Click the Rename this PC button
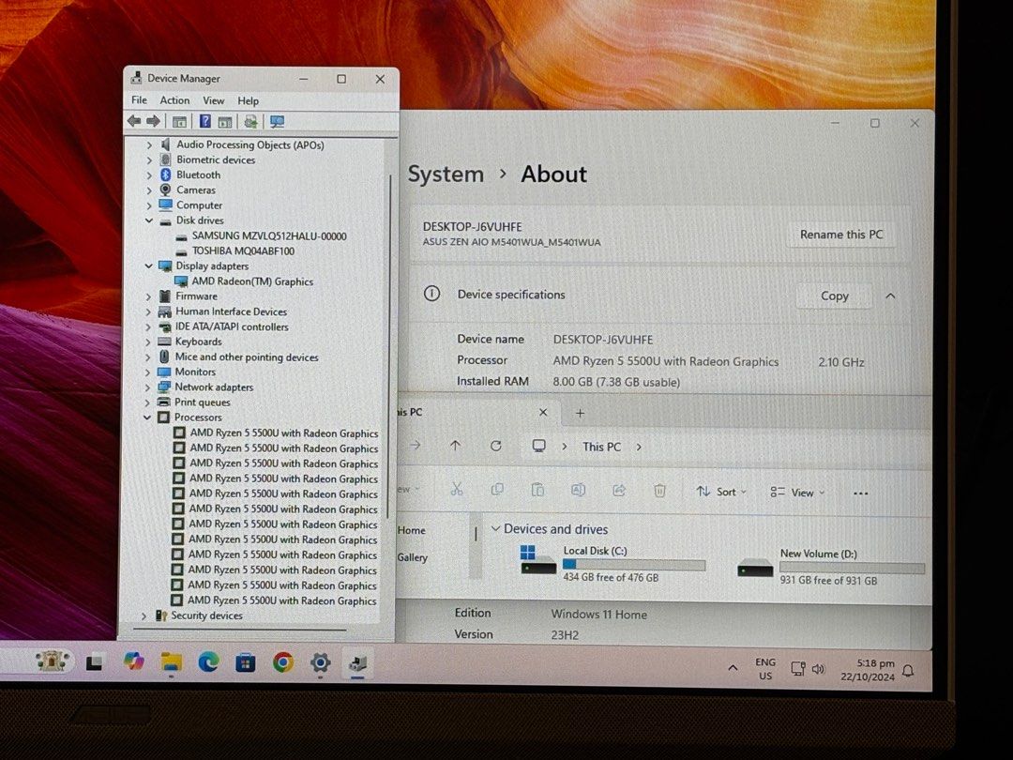 point(840,234)
